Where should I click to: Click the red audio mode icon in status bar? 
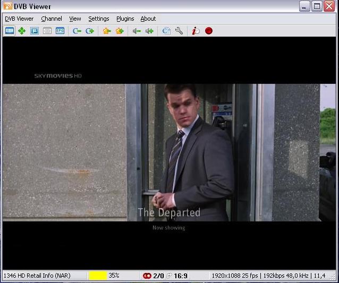[147, 276]
